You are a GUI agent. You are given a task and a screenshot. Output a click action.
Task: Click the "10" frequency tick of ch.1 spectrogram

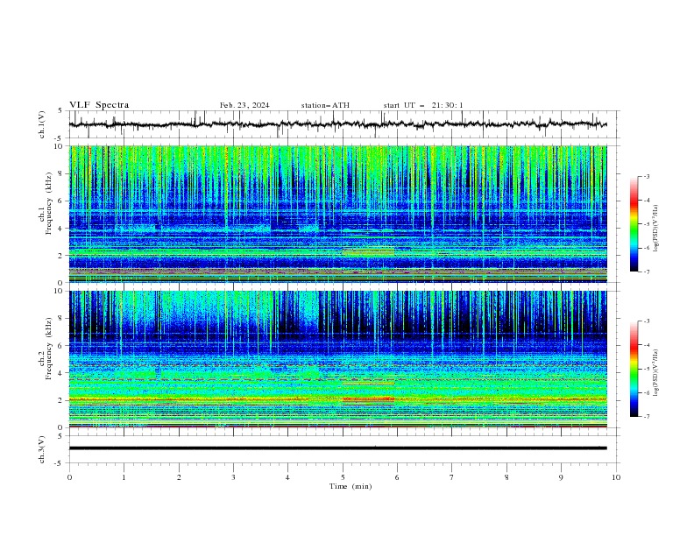pyautogui.click(x=60, y=146)
